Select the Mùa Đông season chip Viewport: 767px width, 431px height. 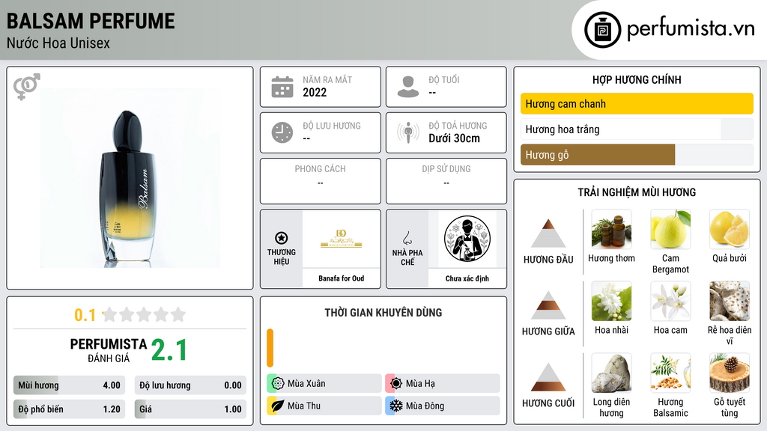pos(443,406)
